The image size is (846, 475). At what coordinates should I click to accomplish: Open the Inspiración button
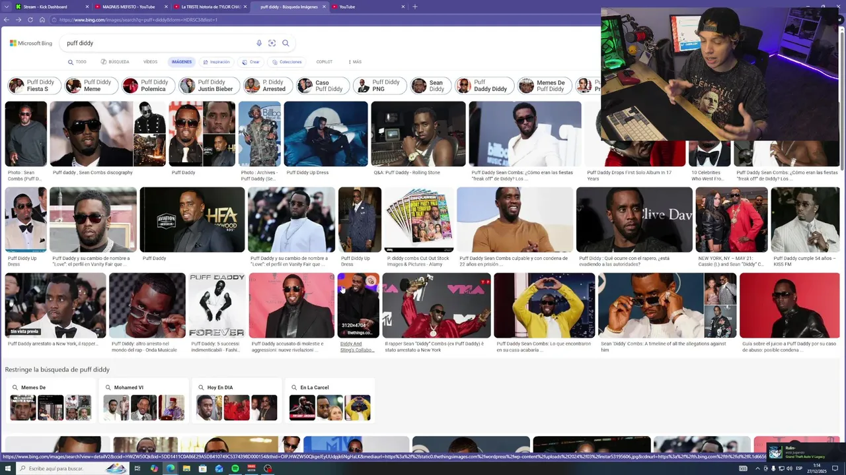click(217, 62)
